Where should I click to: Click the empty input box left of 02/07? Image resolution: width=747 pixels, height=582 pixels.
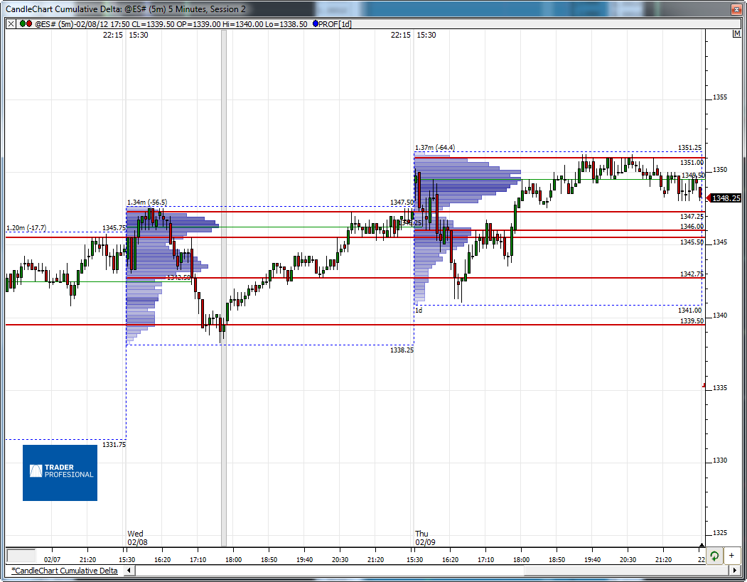point(21,556)
